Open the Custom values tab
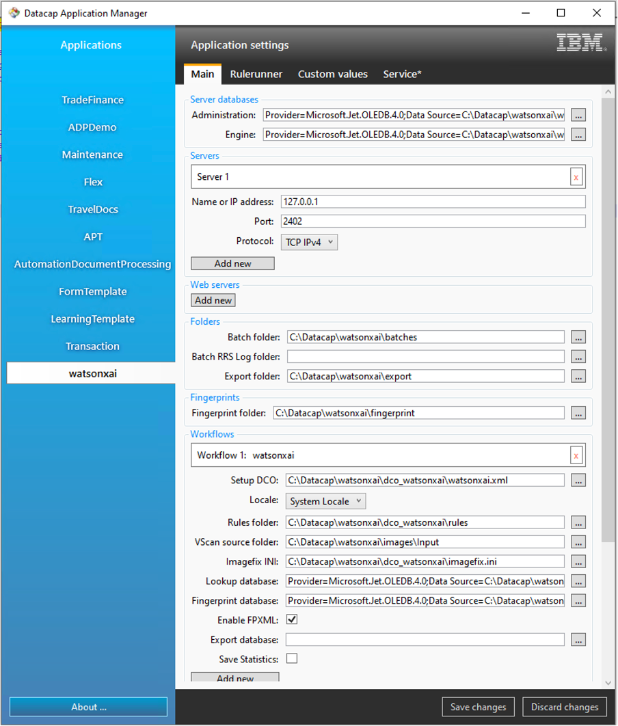This screenshot has height=726, width=618. [332, 74]
